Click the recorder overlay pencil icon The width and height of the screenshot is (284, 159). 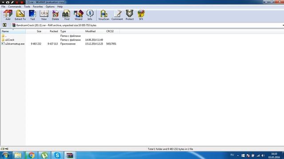coord(12,2)
